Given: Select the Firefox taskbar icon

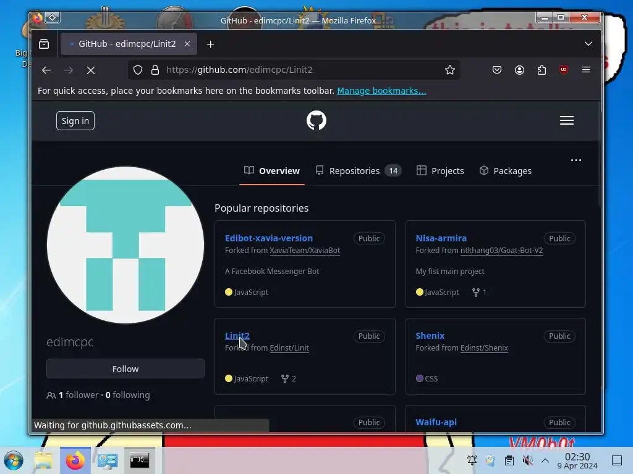Looking at the screenshot, I should pos(75,460).
